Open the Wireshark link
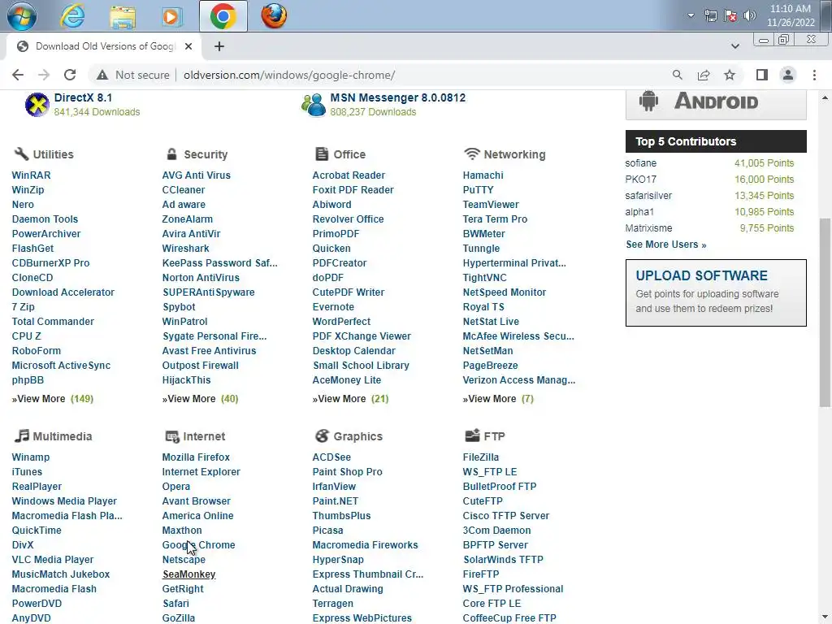 click(186, 249)
